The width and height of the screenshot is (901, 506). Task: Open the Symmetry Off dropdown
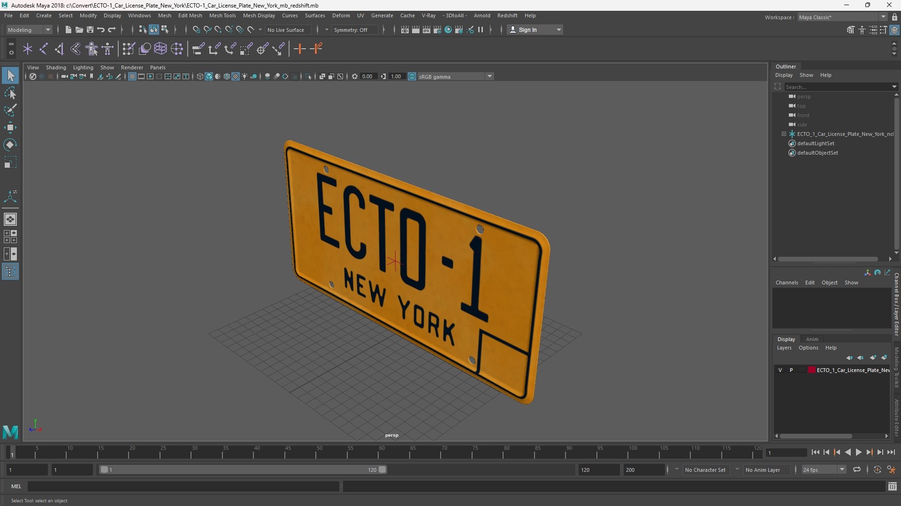point(355,30)
